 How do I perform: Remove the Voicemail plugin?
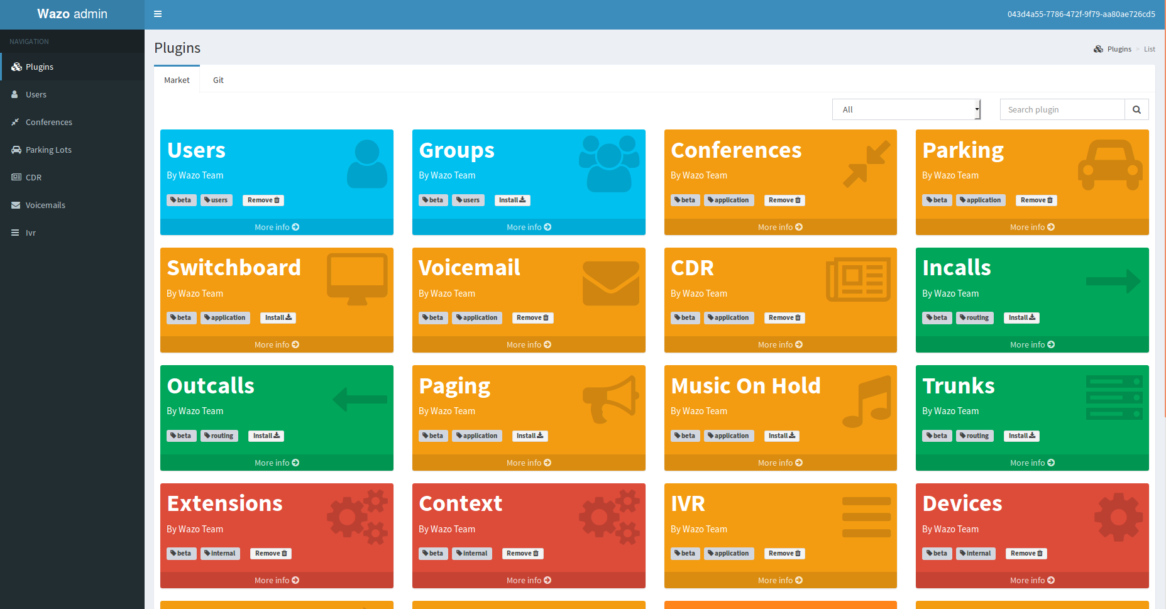[x=532, y=317]
